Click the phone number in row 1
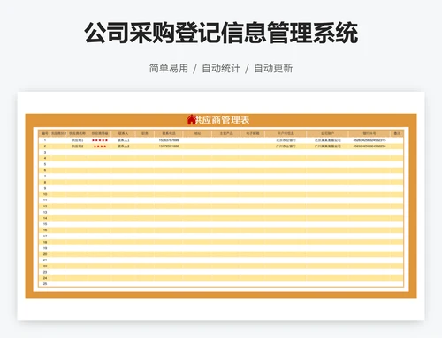Screen dimensions: 442x338 pos(169,140)
